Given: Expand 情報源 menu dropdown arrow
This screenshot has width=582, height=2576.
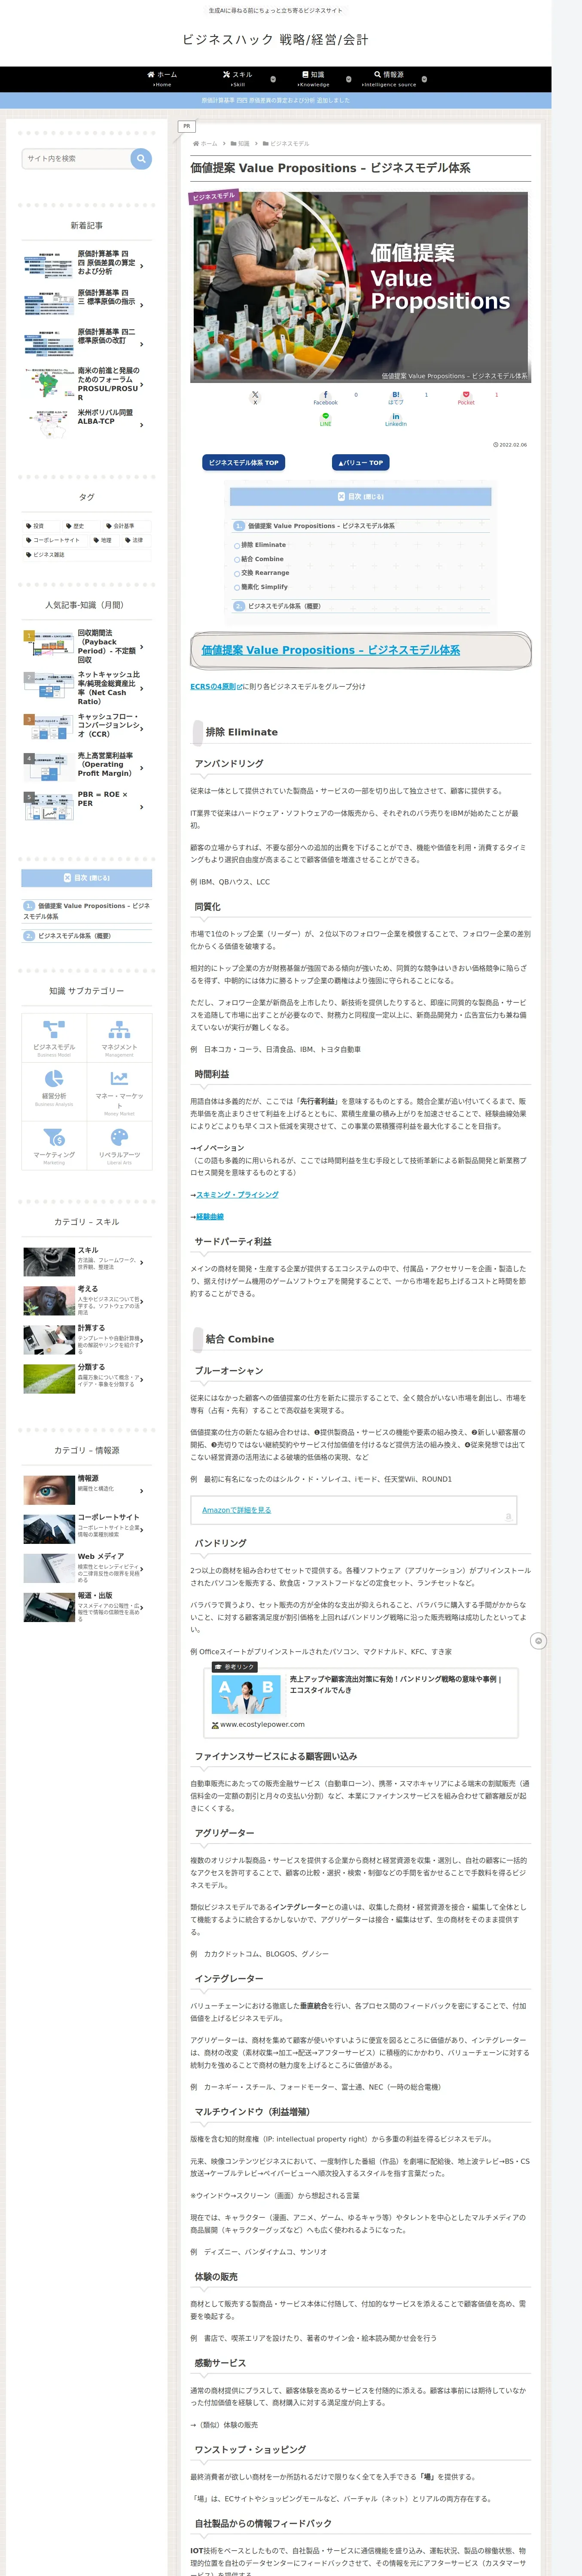Looking at the screenshot, I should (424, 79).
